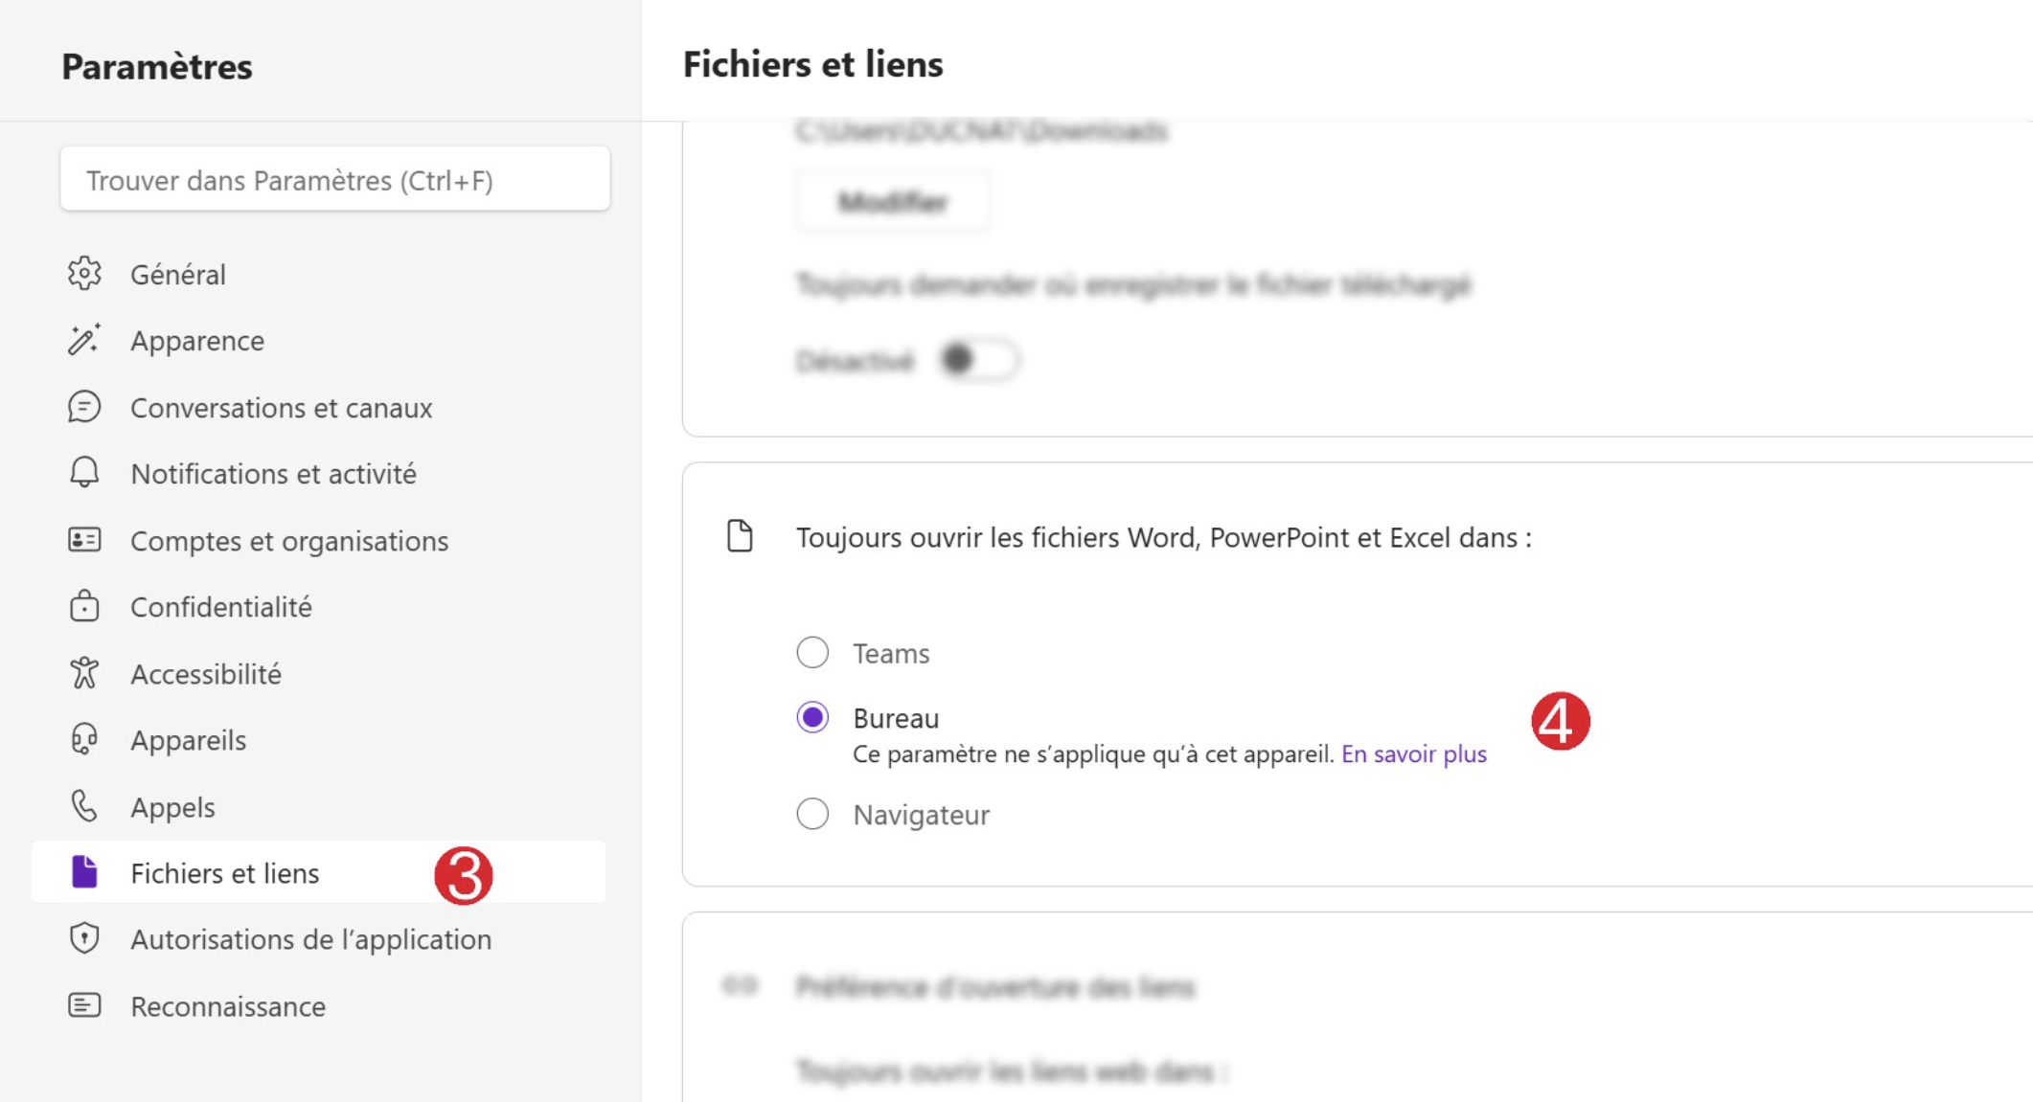2033x1102 pixels.
Task: Click the Appareils headset icon
Action: click(84, 739)
